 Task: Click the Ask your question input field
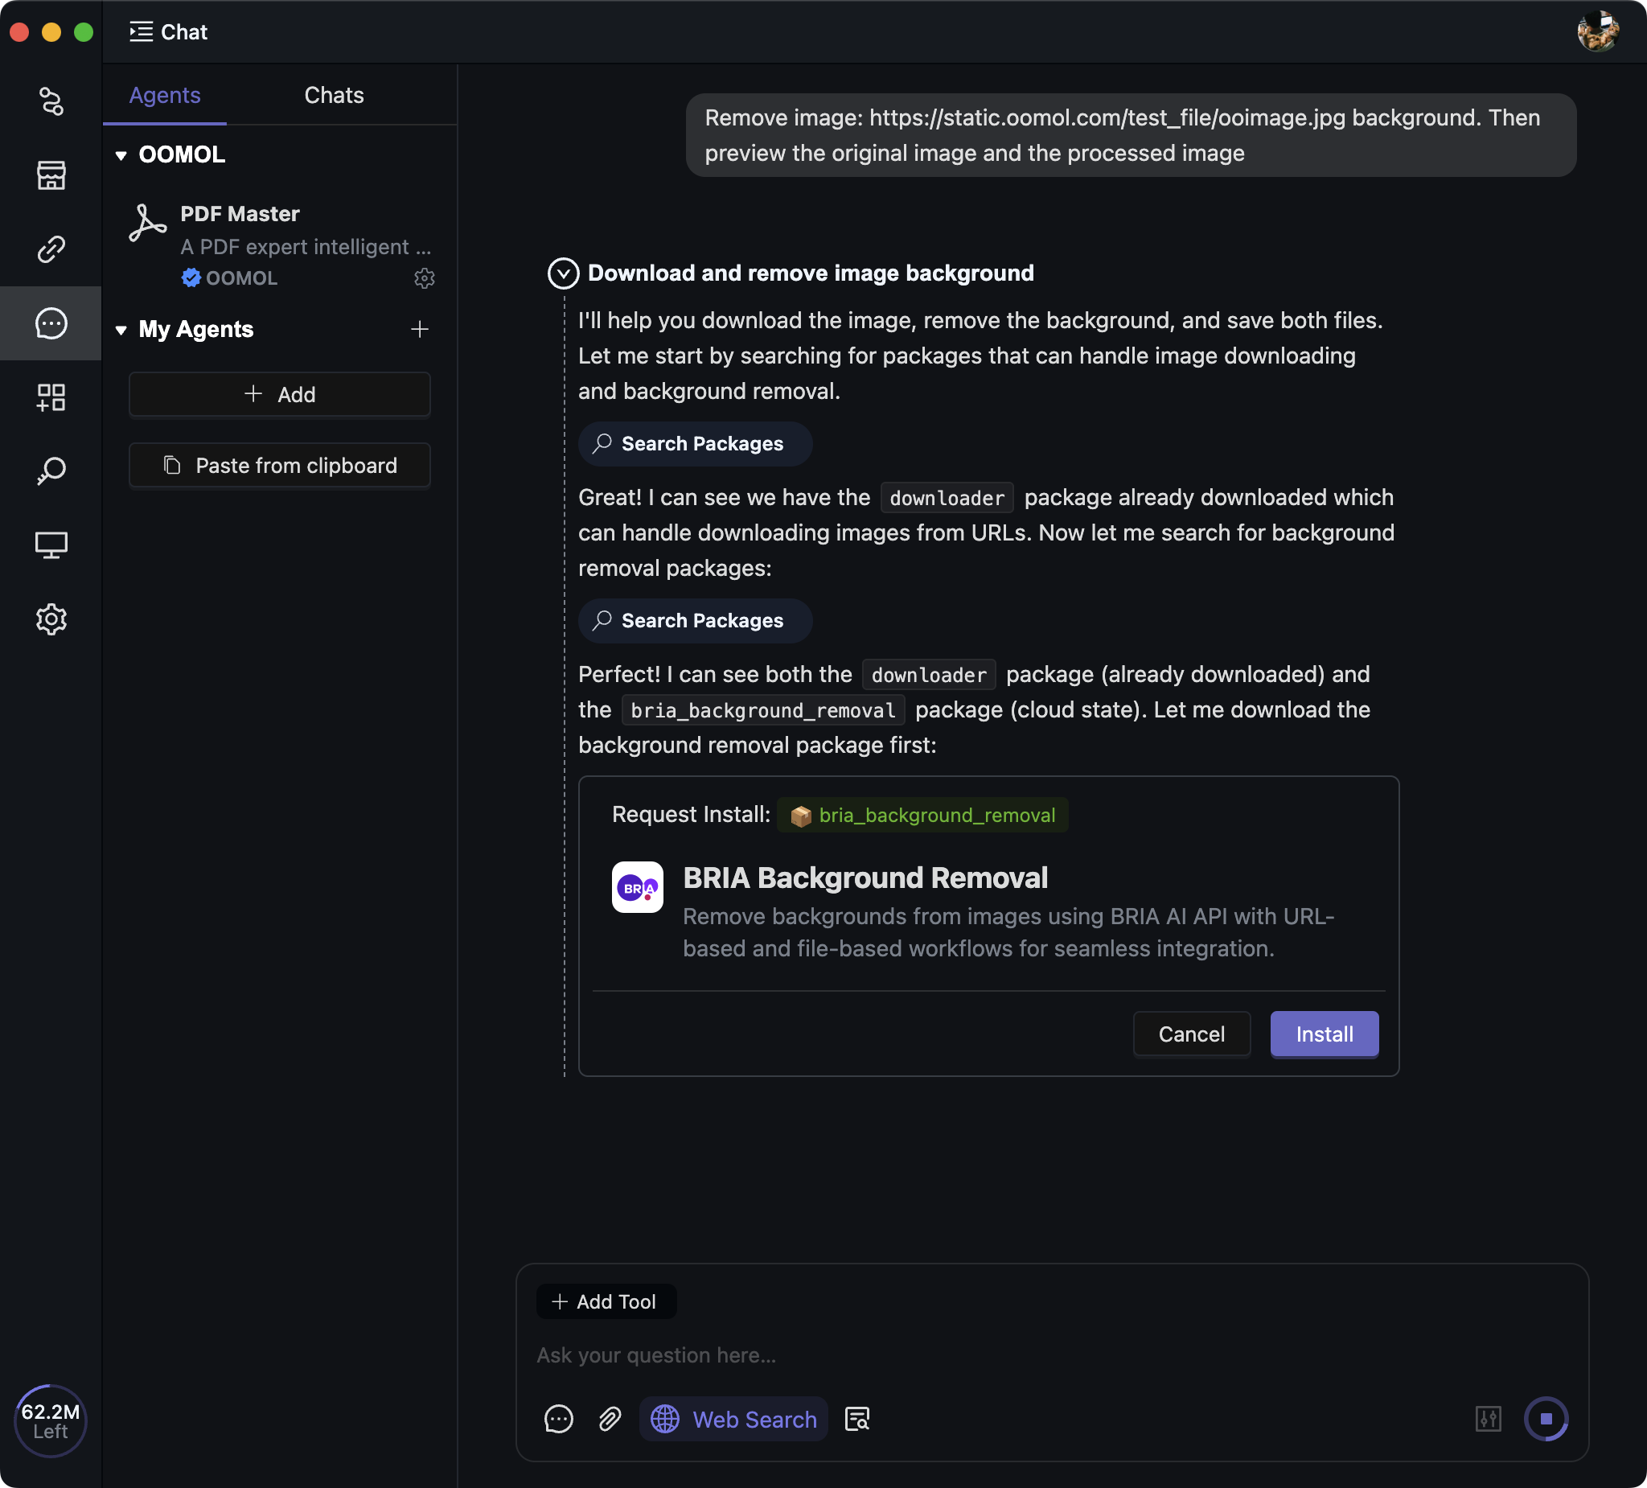pos(980,1354)
